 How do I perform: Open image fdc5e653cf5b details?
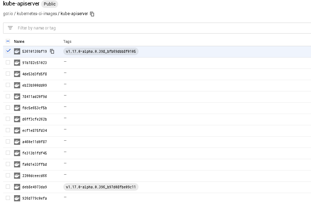[x=35, y=108]
